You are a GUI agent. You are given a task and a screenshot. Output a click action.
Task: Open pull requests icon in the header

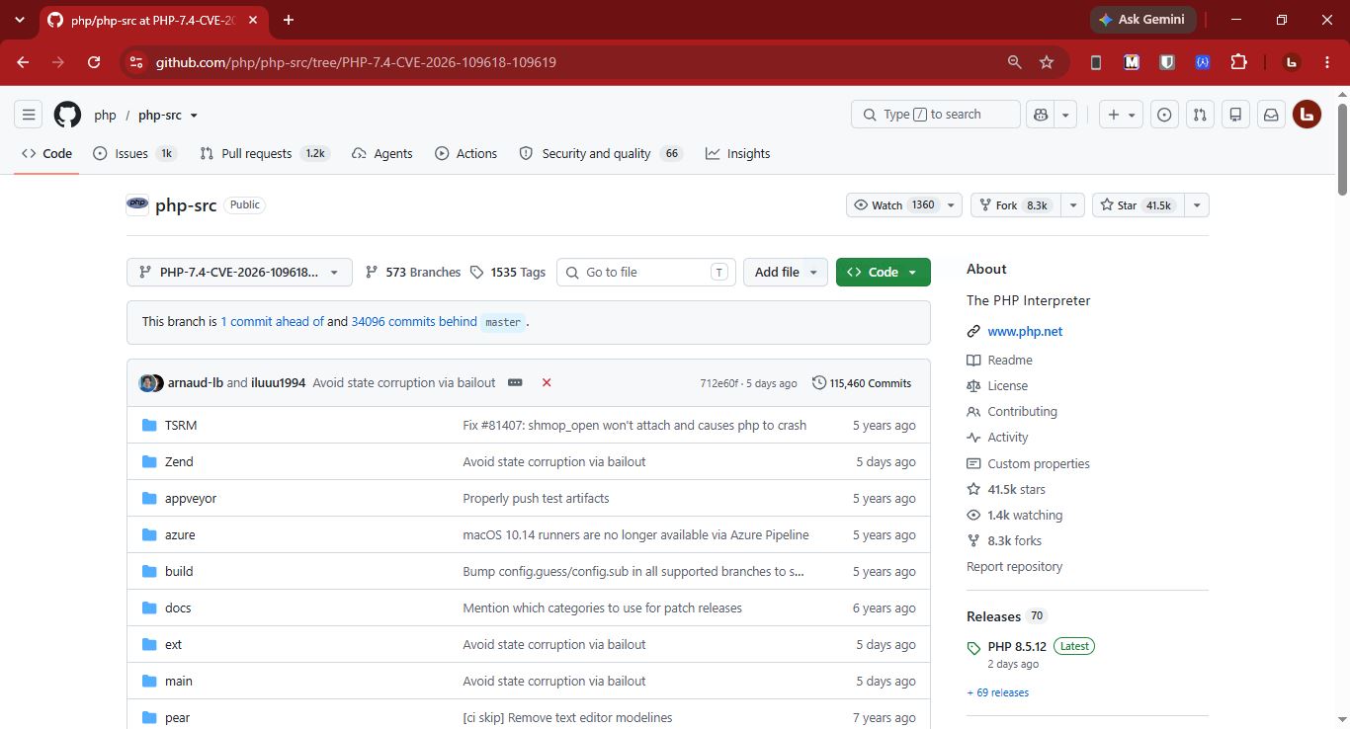click(1200, 115)
